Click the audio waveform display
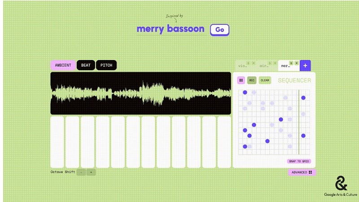The width and height of the screenshot is (359, 202). click(140, 93)
